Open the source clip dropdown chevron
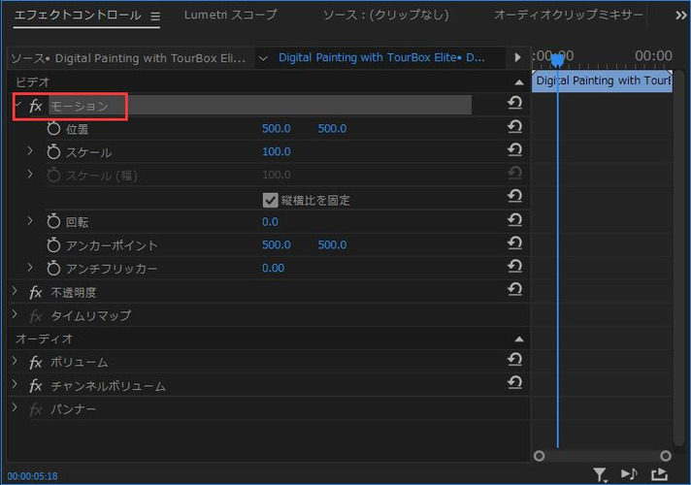The image size is (691, 485). [263, 58]
